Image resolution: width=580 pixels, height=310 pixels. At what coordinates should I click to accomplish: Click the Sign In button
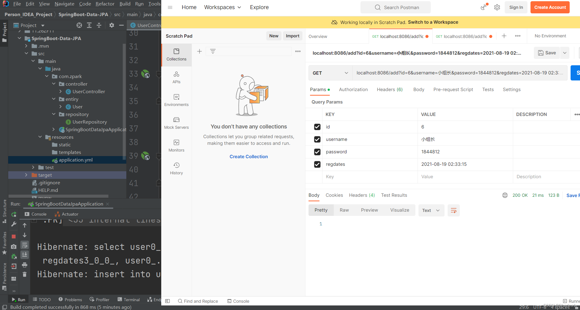coord(516,7)
